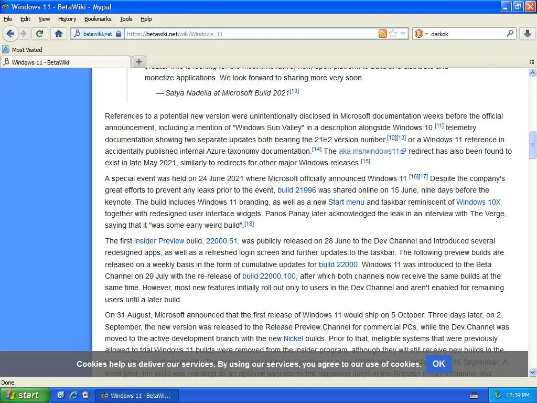Launch Internet Explorer from quick launch
This screenshot has width=537, height=403.
73,395
